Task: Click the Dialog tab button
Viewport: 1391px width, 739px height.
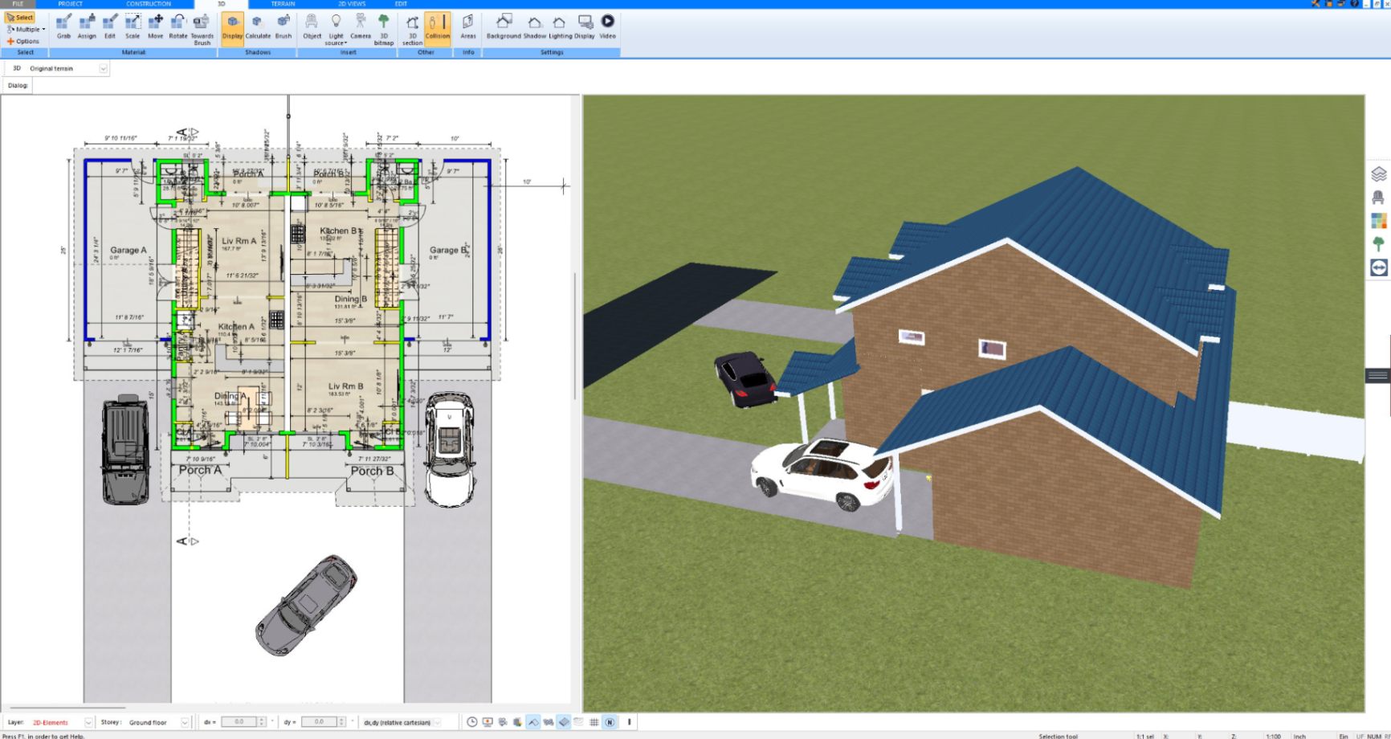Action: [17, 85]
